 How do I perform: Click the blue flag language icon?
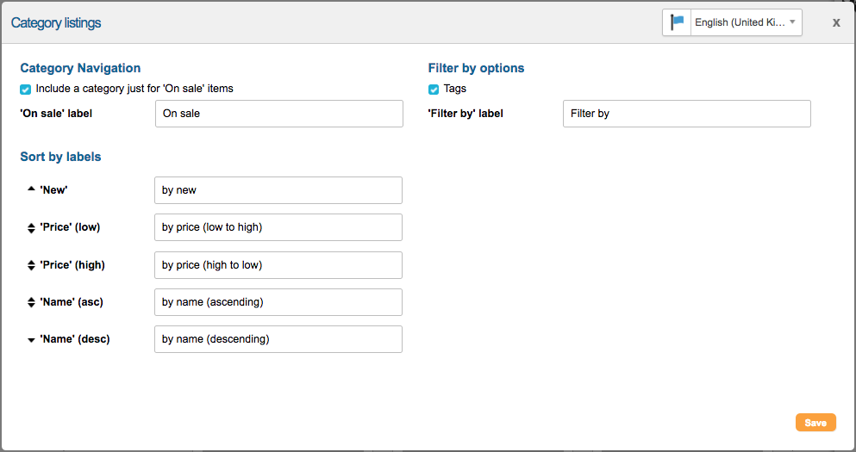tap(678, 22)
